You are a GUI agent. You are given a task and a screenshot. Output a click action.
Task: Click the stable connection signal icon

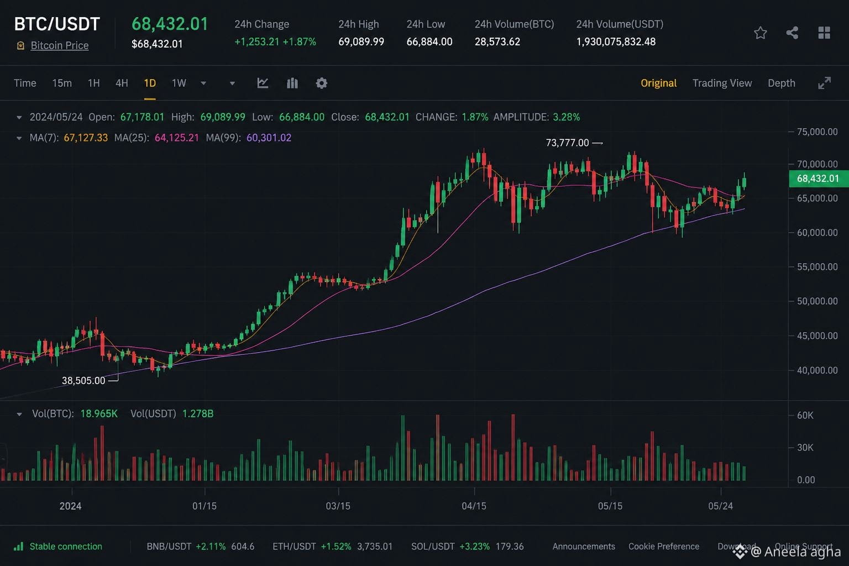tap(18, 546)
